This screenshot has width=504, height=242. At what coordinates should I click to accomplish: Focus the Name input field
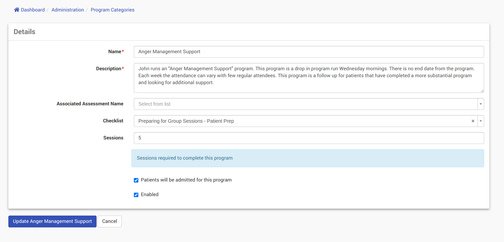[x=309, y=52]
